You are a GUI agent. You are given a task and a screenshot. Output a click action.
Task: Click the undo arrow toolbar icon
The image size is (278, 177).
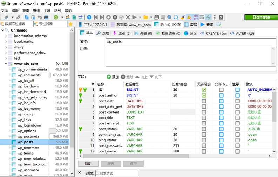point(40,17)
